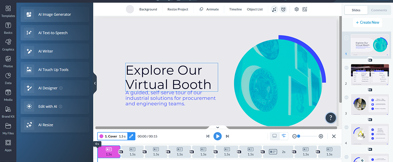Open the Data charts sidebar panel

coord(8,79)
